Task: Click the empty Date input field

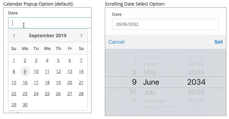Action: point(50,23)
